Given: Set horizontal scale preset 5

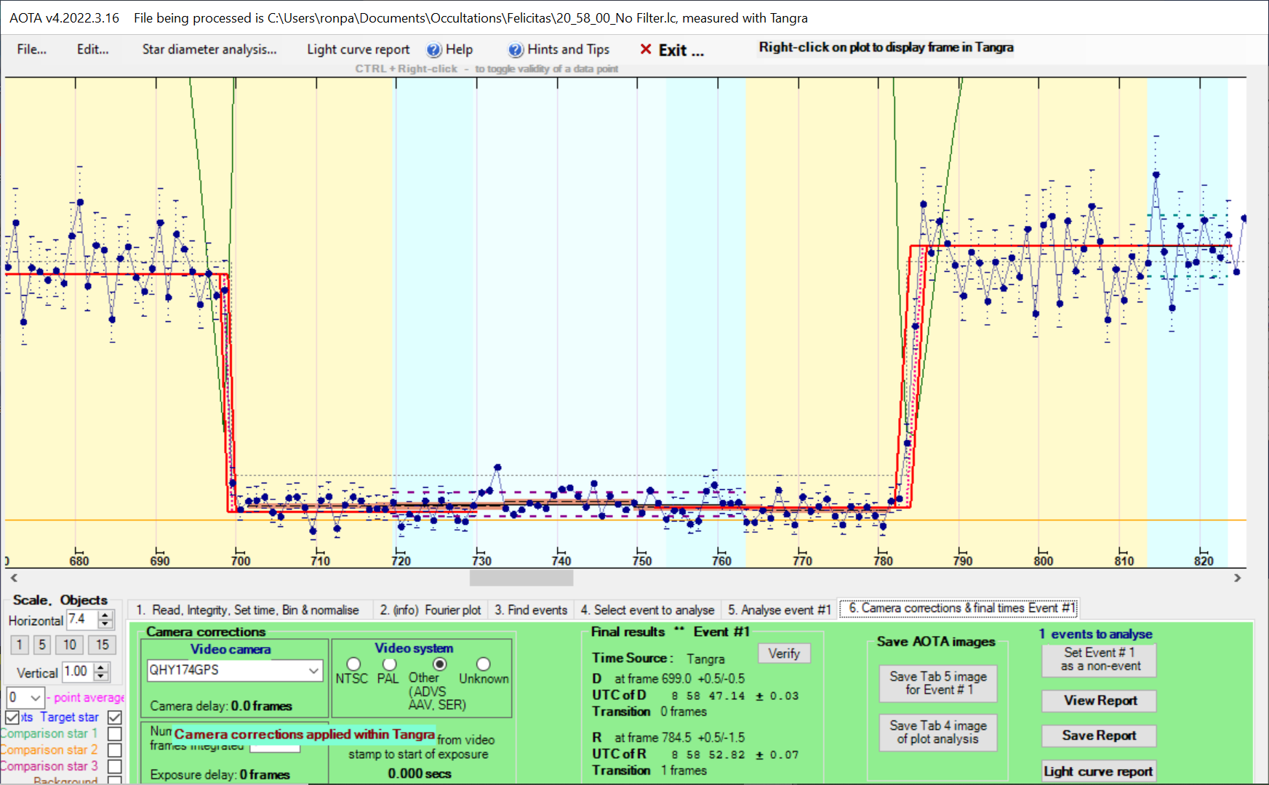Looking at the screenshot, I should point(42,645).
